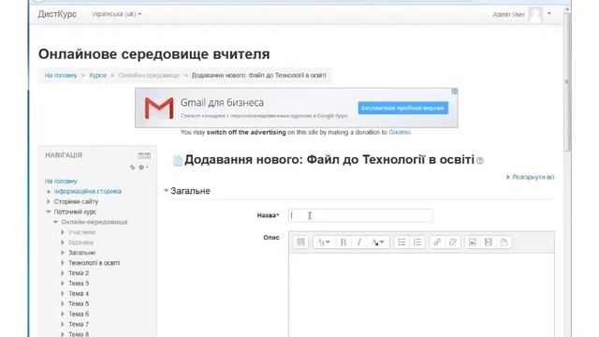Toggle bold formatting in description editor
The image size is (599, 337).
pyautogui.click(x=343, y=242)
